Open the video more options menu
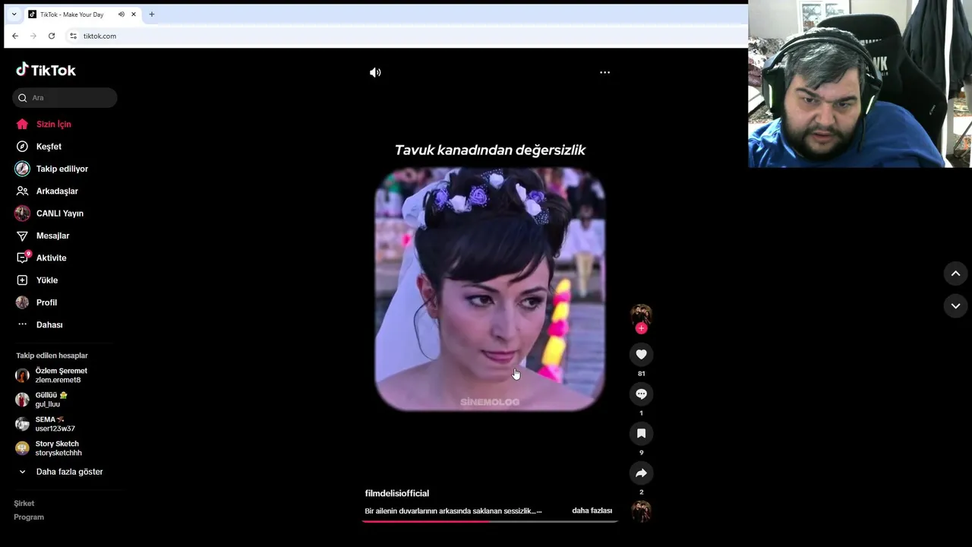The width and height of the screenshot is (972, 547). pyautogui.click(x=604, y=72)
